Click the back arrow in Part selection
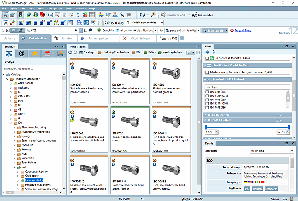 70,52
